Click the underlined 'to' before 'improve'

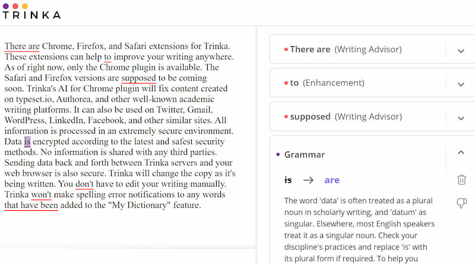(x=107, y=57)
